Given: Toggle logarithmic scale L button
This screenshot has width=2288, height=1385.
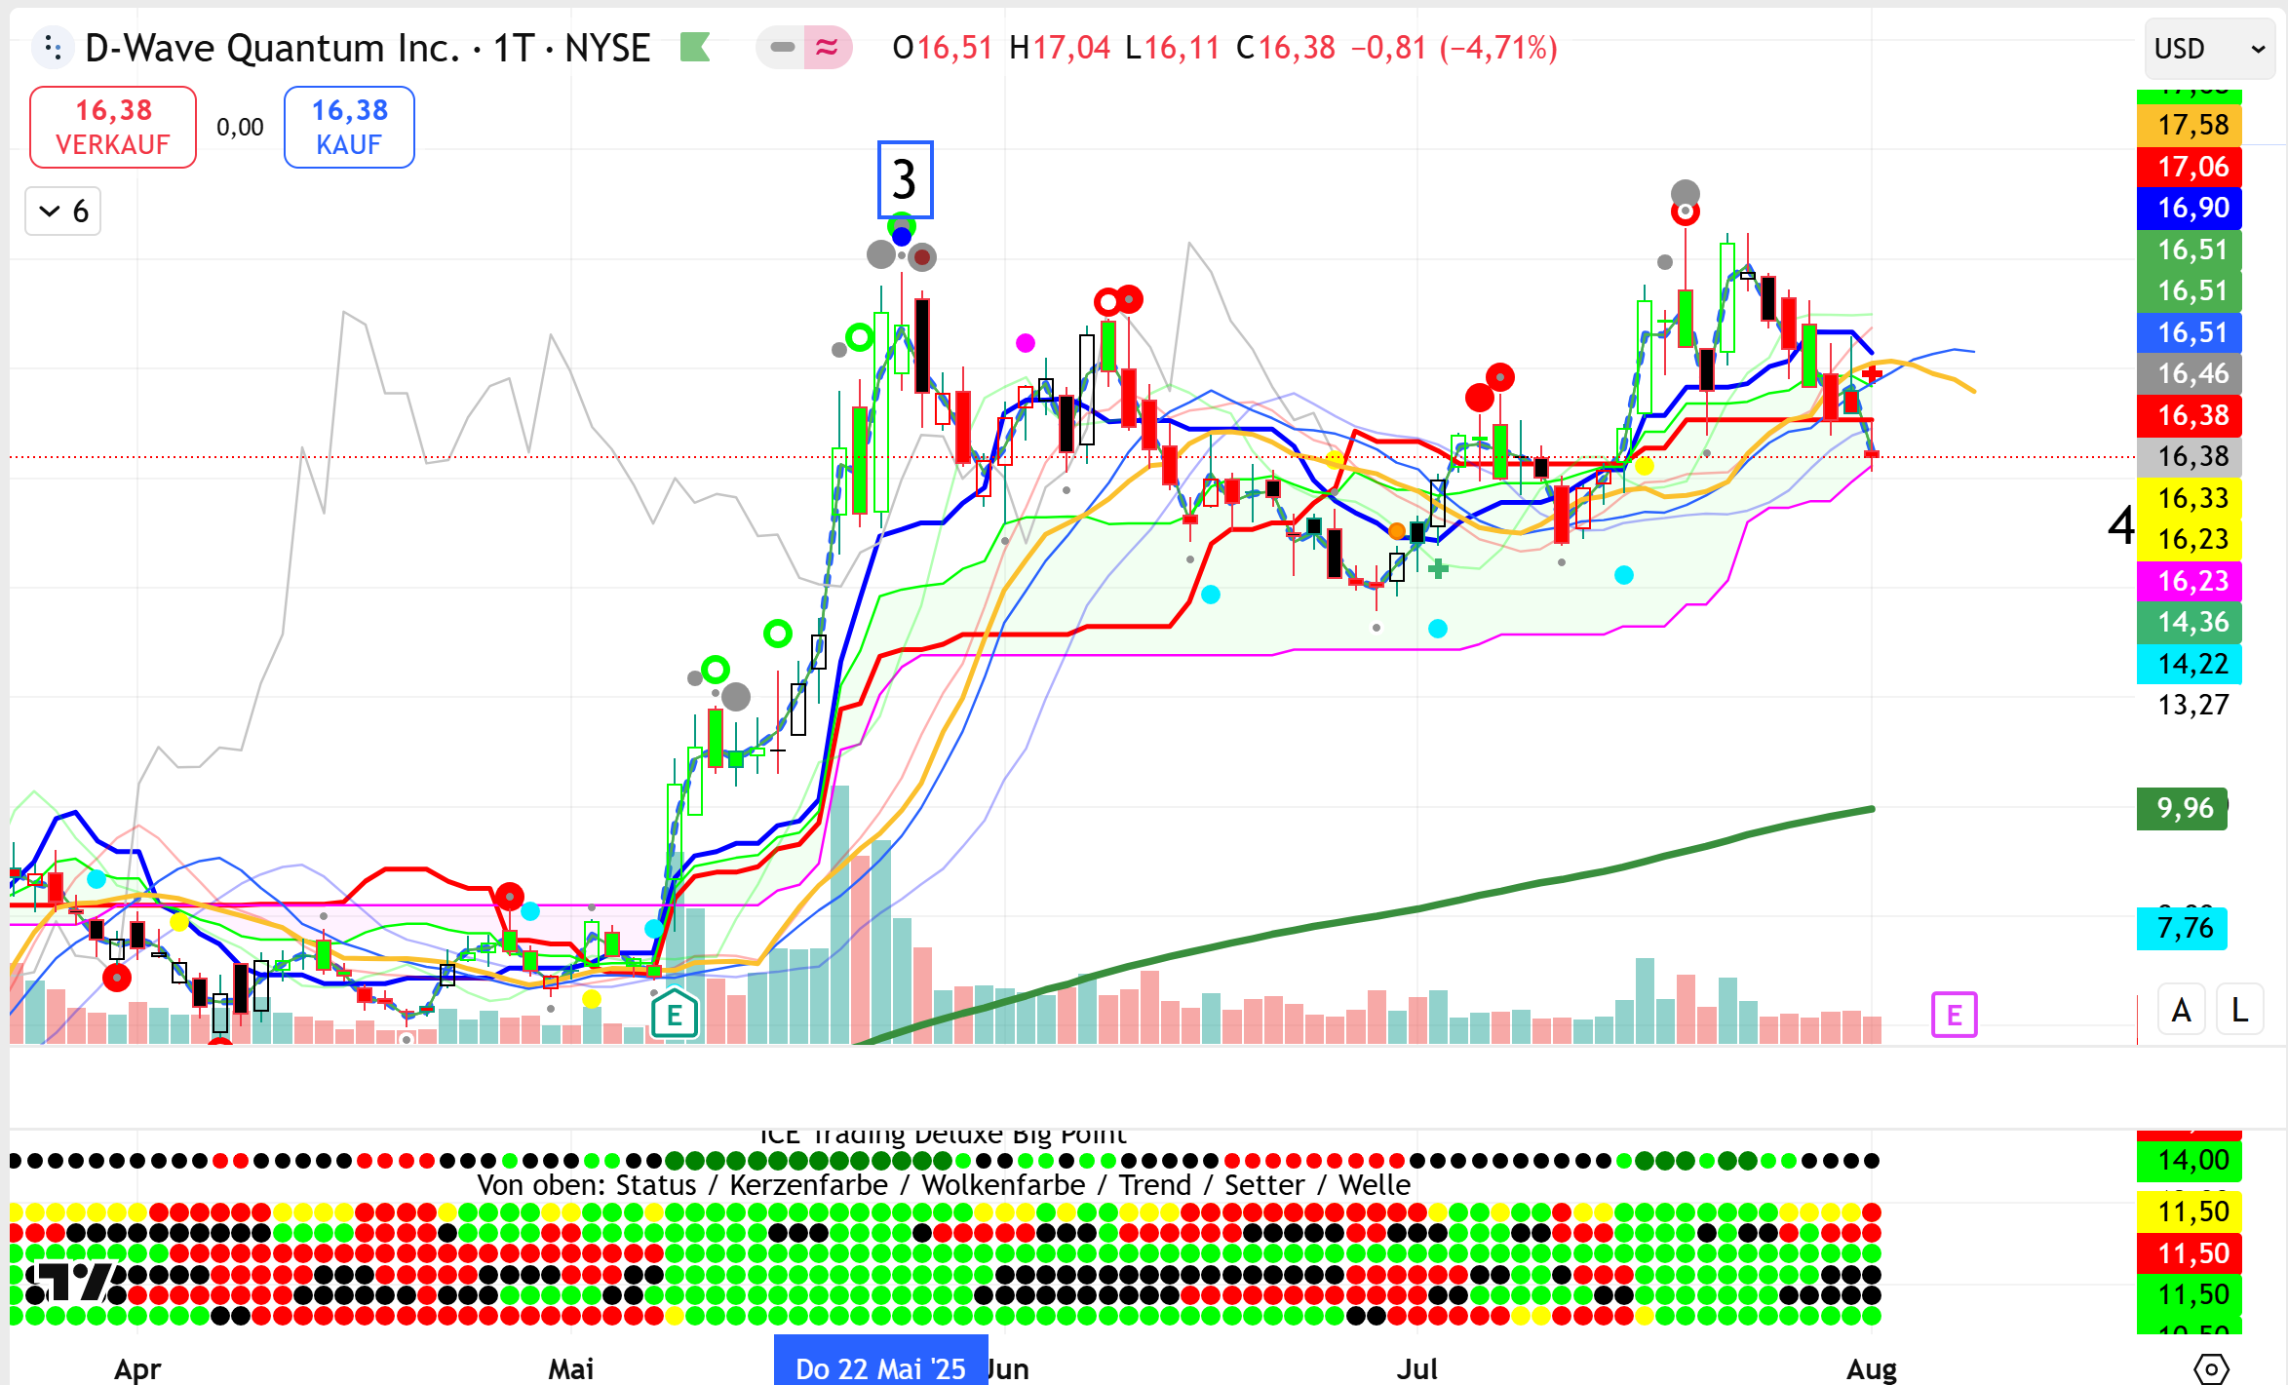Looking at the screenshot, I should tap(2239, 1011).
